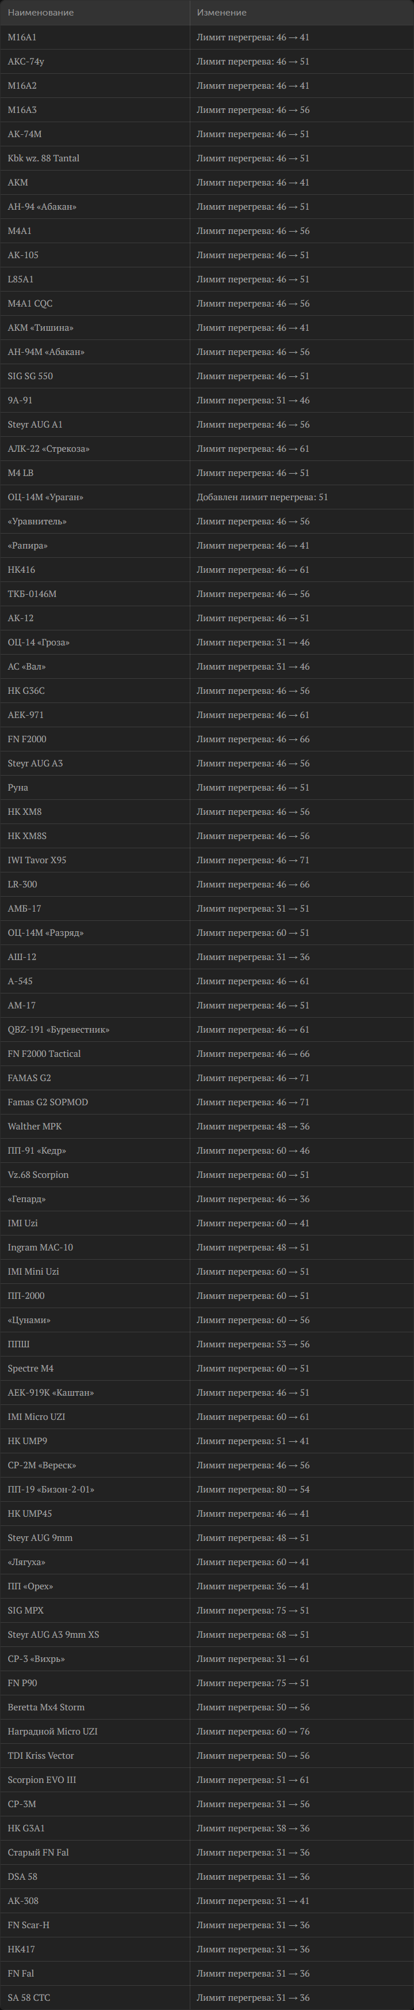Click the «Цунами» weapon name
Viewport: 414px width, 2010px height.
[x=29, y=1320]
